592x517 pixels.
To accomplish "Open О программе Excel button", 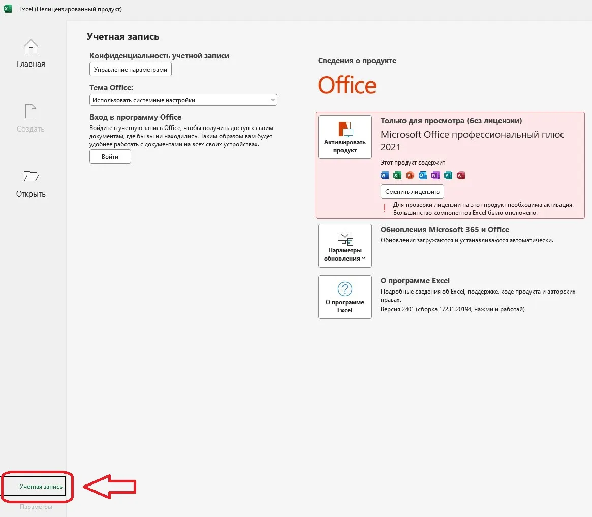I will click(x=345, y=297).
